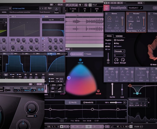This screenshot has width=157, height=129.
Task: Switch to the PITCH tab
Action: [x=109, y=36]
